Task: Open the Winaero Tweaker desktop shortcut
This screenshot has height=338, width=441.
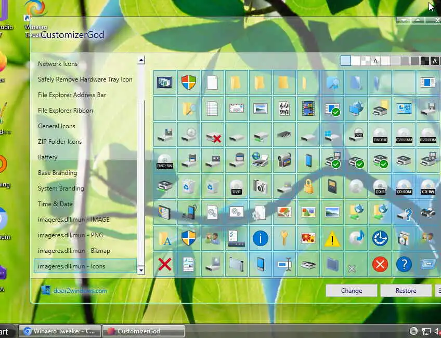Action: (36, 18)
